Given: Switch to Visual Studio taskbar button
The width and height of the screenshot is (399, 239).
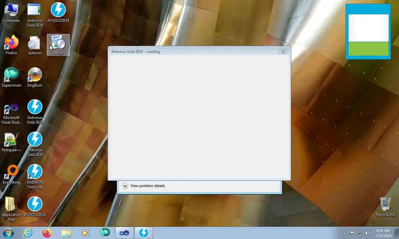Looking at the screenshot, I should point(124,233).
